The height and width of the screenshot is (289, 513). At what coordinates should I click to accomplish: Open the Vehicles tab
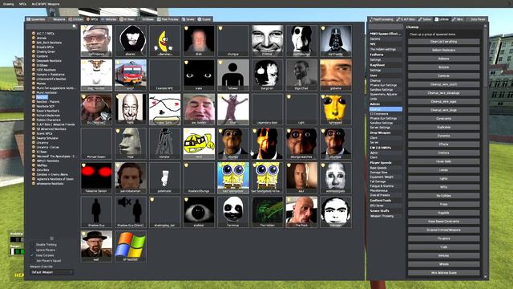pos(109,19)
